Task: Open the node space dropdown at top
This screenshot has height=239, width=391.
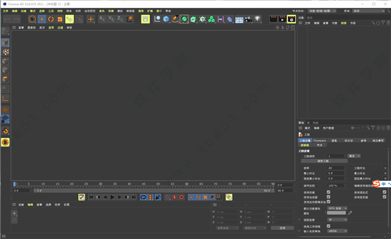Action: 322,11
